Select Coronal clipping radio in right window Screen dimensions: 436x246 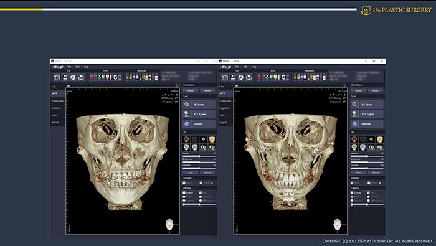369,197
